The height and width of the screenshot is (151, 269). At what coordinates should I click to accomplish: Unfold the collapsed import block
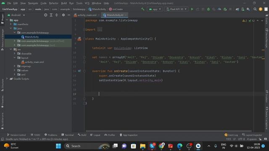click(x=100, y=29)
